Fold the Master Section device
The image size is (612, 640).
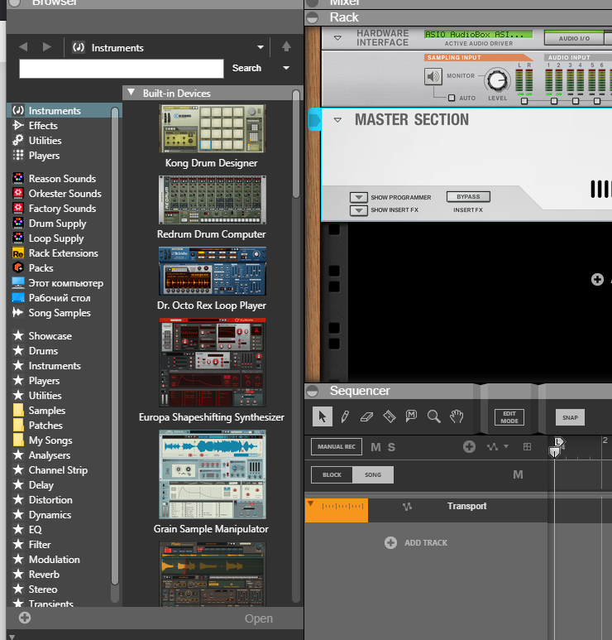pyautogui.click(x=337, y=120)
